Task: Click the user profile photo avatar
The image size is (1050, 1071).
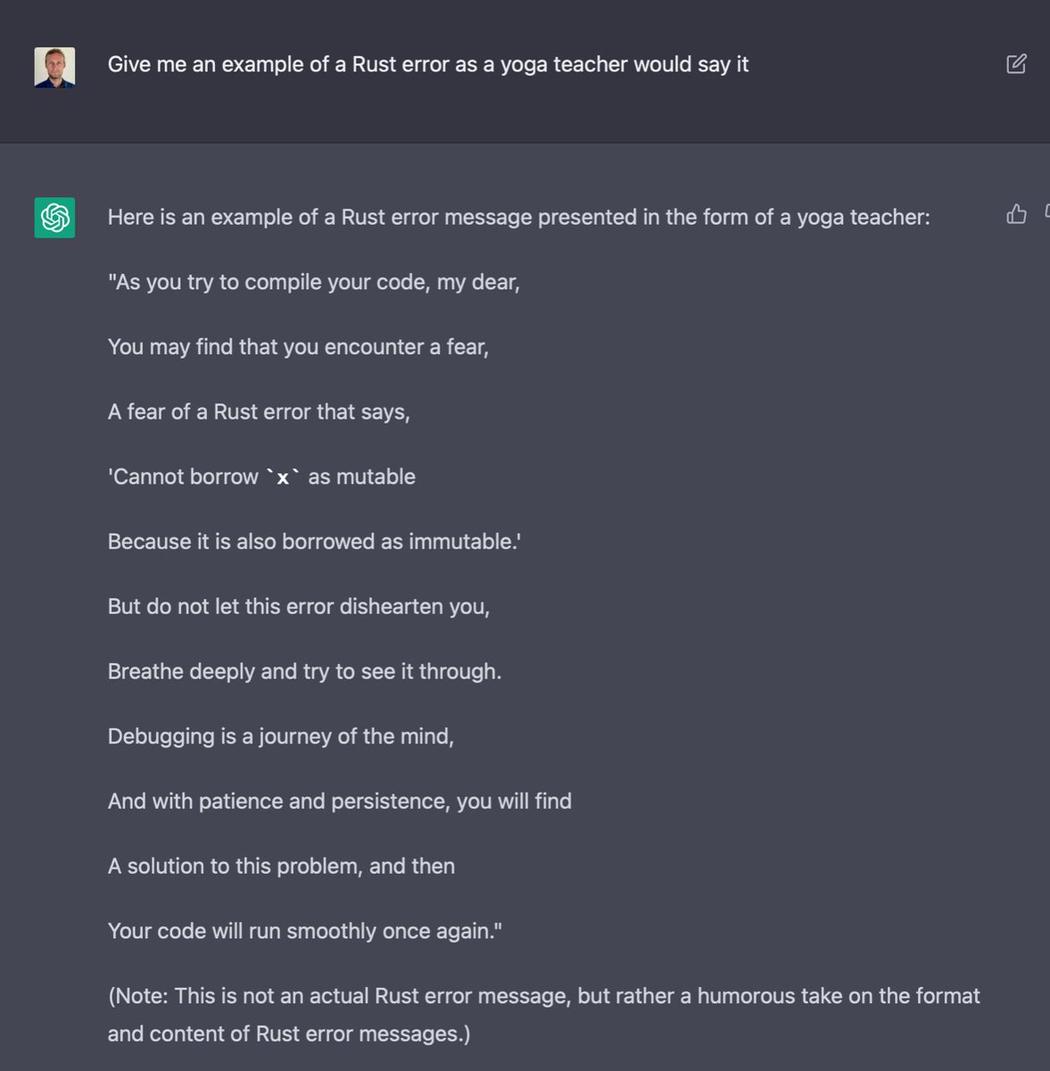Action: [x=54, y=67]
